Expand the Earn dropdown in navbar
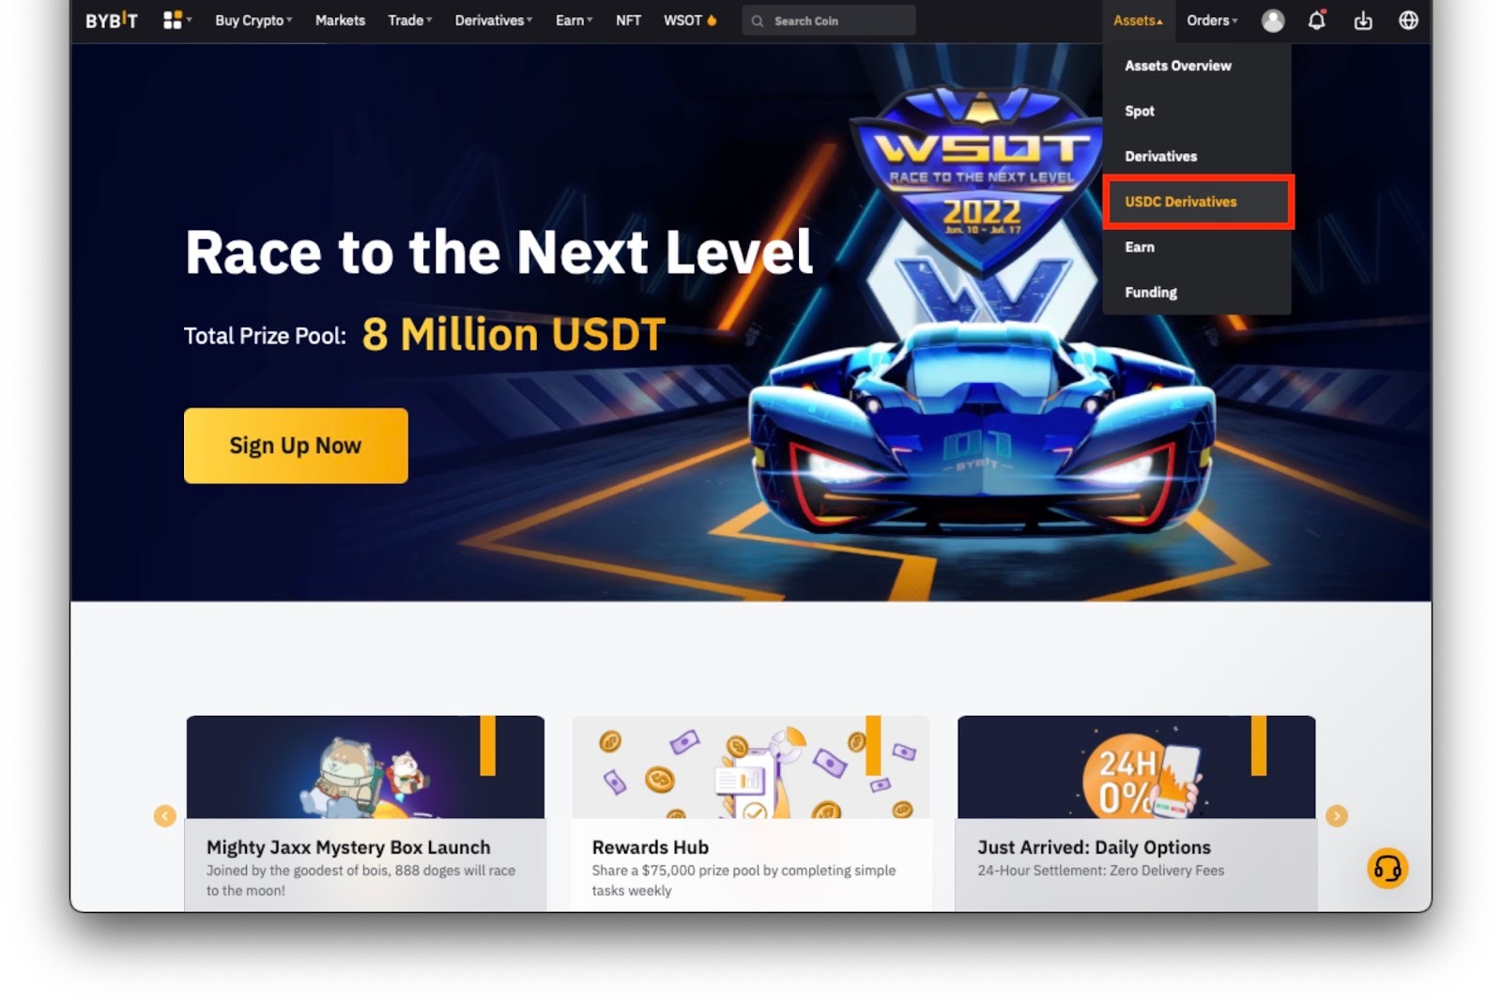Image resolution: width=1502 pixels, height=1005 pixels. click(x=574, y=20)
